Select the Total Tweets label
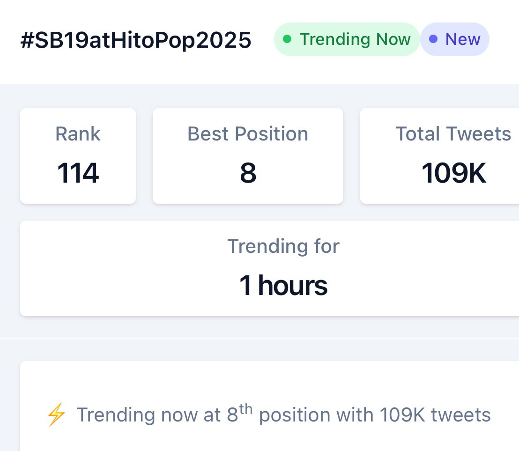Screen dimensions: 519x451 tap(453, 133)
